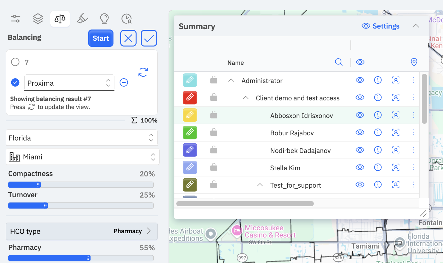
Task: Remove Proxima result with minus icon
Action: point(124,83)
